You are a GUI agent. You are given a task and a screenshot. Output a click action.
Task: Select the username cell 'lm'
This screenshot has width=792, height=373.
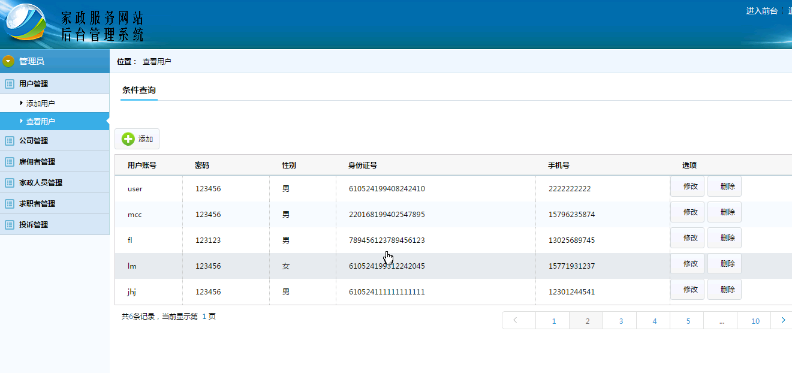(x=132, y=266)
